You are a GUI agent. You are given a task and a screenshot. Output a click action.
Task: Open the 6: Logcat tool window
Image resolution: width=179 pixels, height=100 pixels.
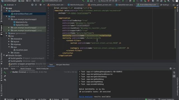(x=30, y=99)
